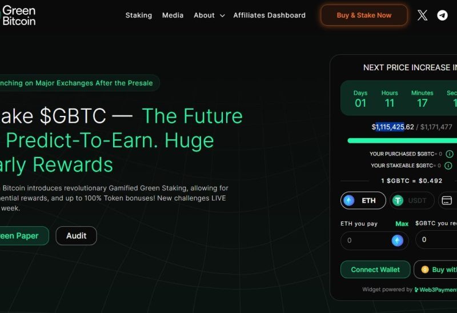This screenshot has height=313, width=457.
Task: Expand the About dropdown chevron
Action: [222, 16]
